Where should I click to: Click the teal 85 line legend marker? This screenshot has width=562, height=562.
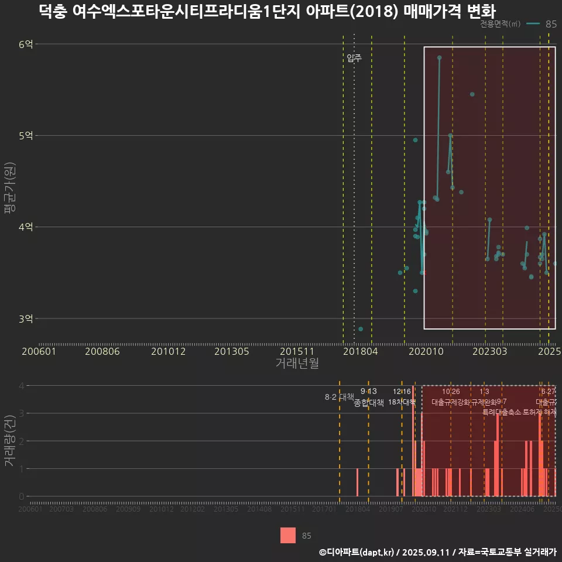(533, 23)
